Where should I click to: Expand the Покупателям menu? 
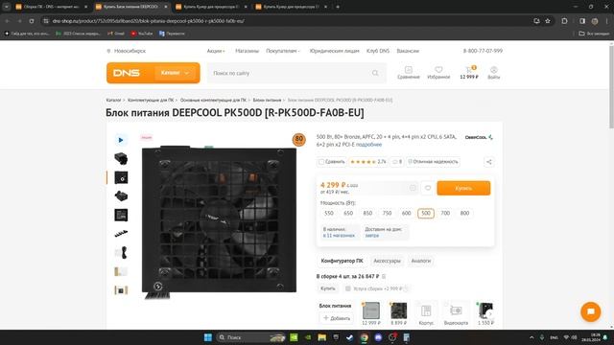pyautogui.click(x=283, y=51)
